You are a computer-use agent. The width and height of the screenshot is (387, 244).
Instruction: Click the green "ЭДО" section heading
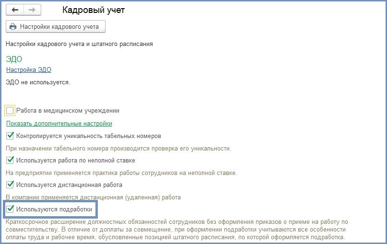[x=14, y=59]
